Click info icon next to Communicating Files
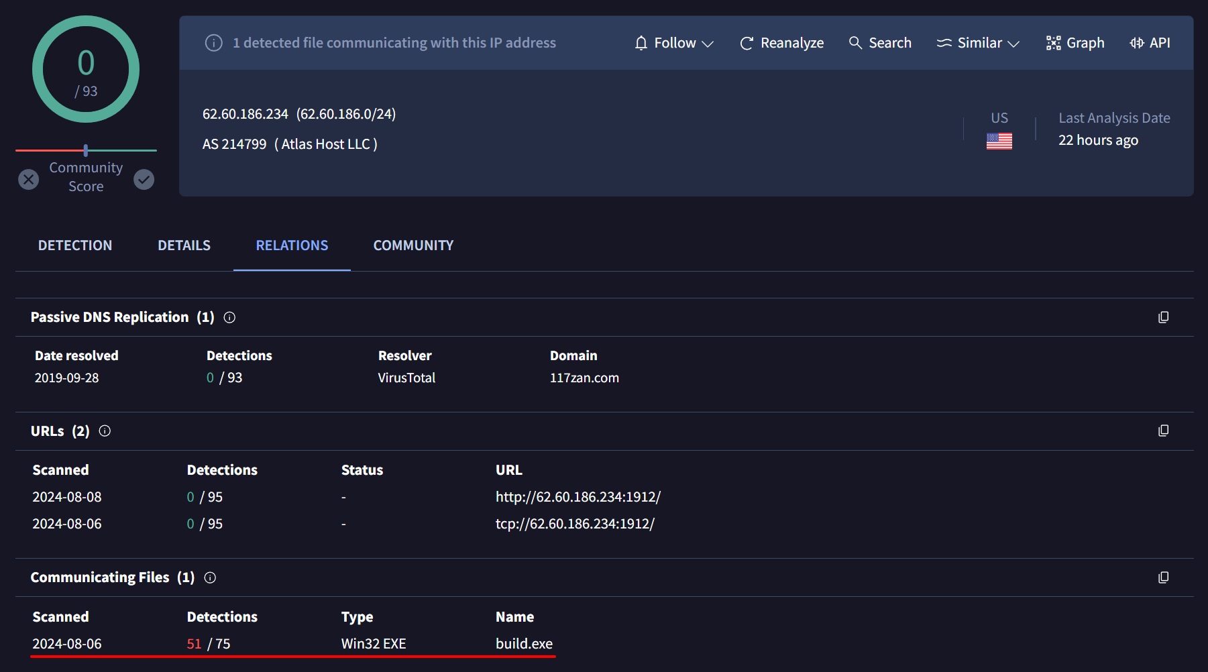The width and height of the screenshot is (1208, 672). click(210, 577)
